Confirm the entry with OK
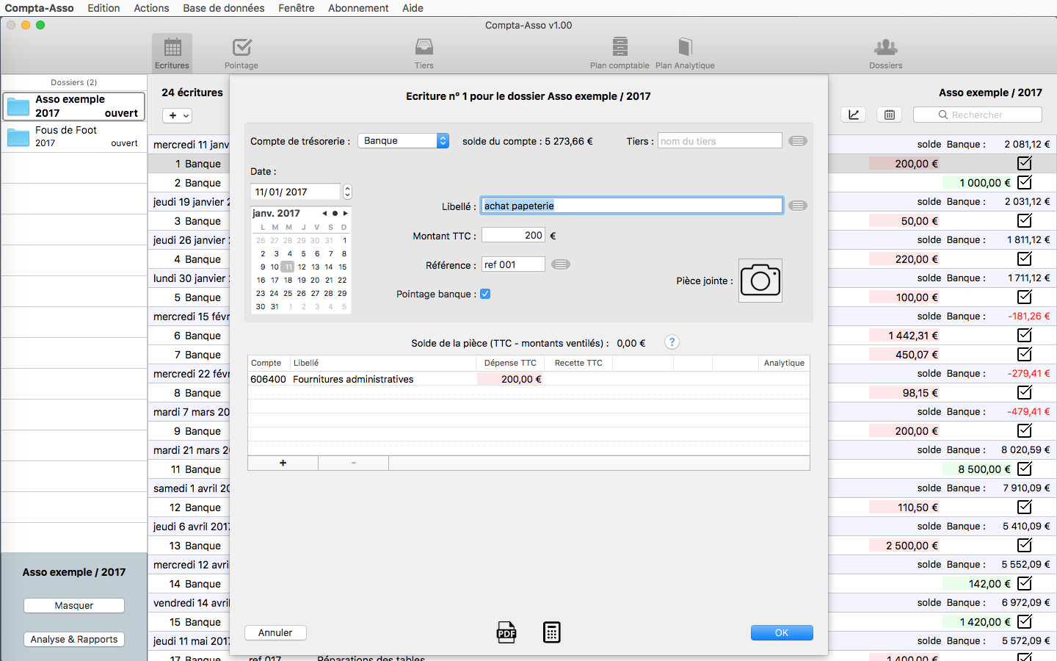This screenshot has width=1057, height=661. pos(782,632)
